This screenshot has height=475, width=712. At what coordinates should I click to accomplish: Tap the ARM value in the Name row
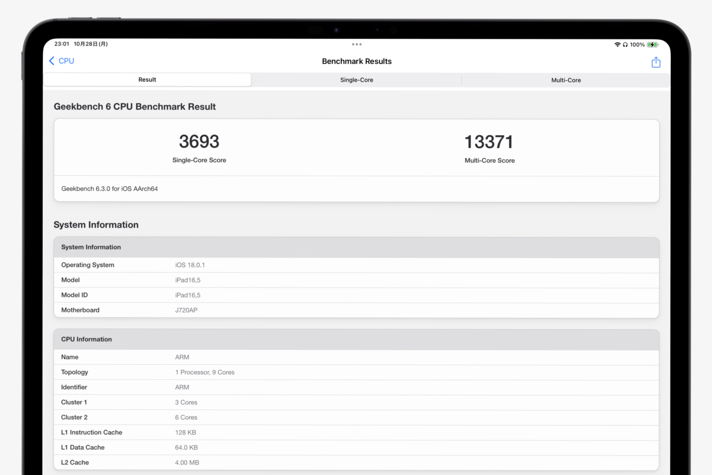coord(182,358)
